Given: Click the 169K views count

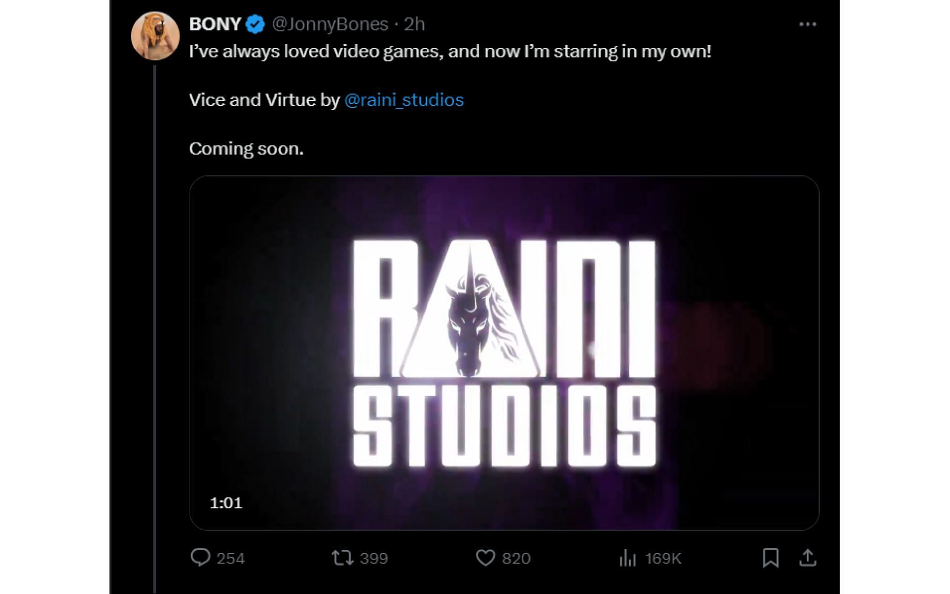Looking at the screenshot, I should (x=663, y=559).
